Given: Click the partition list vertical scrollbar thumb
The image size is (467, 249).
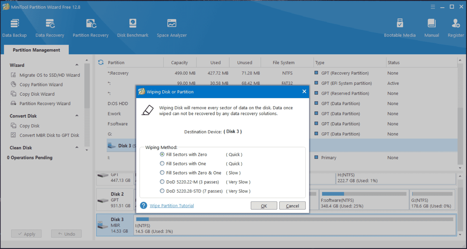Looking at the screenshot, I should [460, 136].
